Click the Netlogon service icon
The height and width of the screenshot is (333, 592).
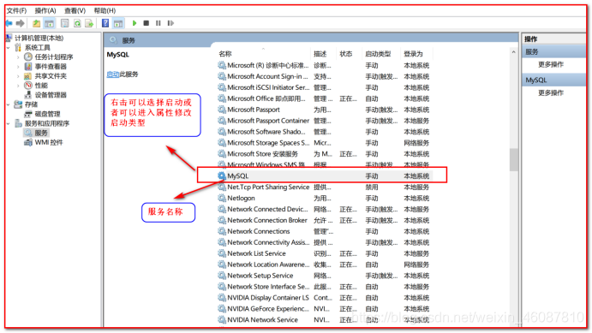coord(222,198)
